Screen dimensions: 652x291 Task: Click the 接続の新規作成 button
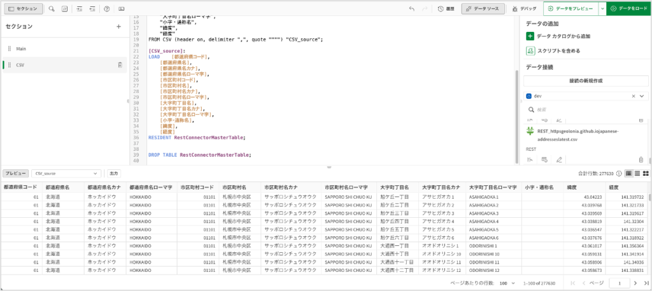[x=585, y=81]
